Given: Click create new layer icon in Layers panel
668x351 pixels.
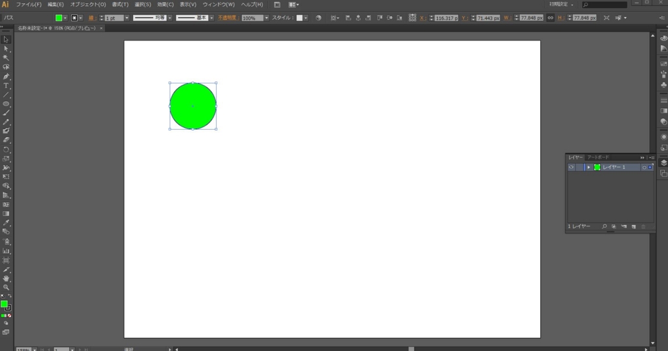Looking at the screenshot, I should [x=633, y=226].
